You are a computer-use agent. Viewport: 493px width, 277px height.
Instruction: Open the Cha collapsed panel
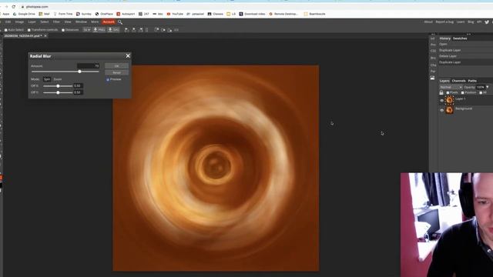(x=433, y=65)
